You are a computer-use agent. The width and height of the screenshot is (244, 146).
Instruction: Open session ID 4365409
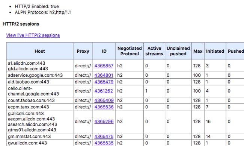tap(104, 100)
